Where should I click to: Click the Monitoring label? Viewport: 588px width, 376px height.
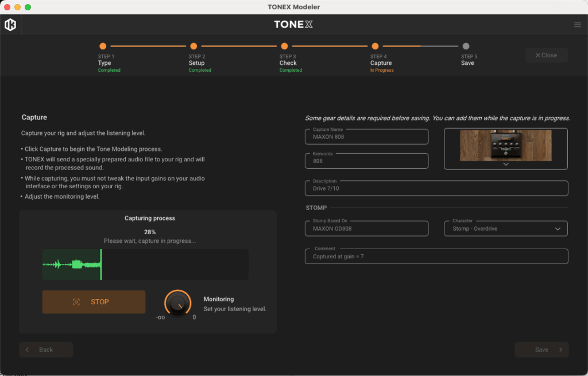pyautogui.click(x=219, y=299)
